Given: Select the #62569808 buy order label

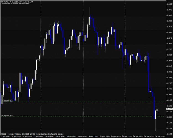Looking at the screenshot, I should click(7, 101).
